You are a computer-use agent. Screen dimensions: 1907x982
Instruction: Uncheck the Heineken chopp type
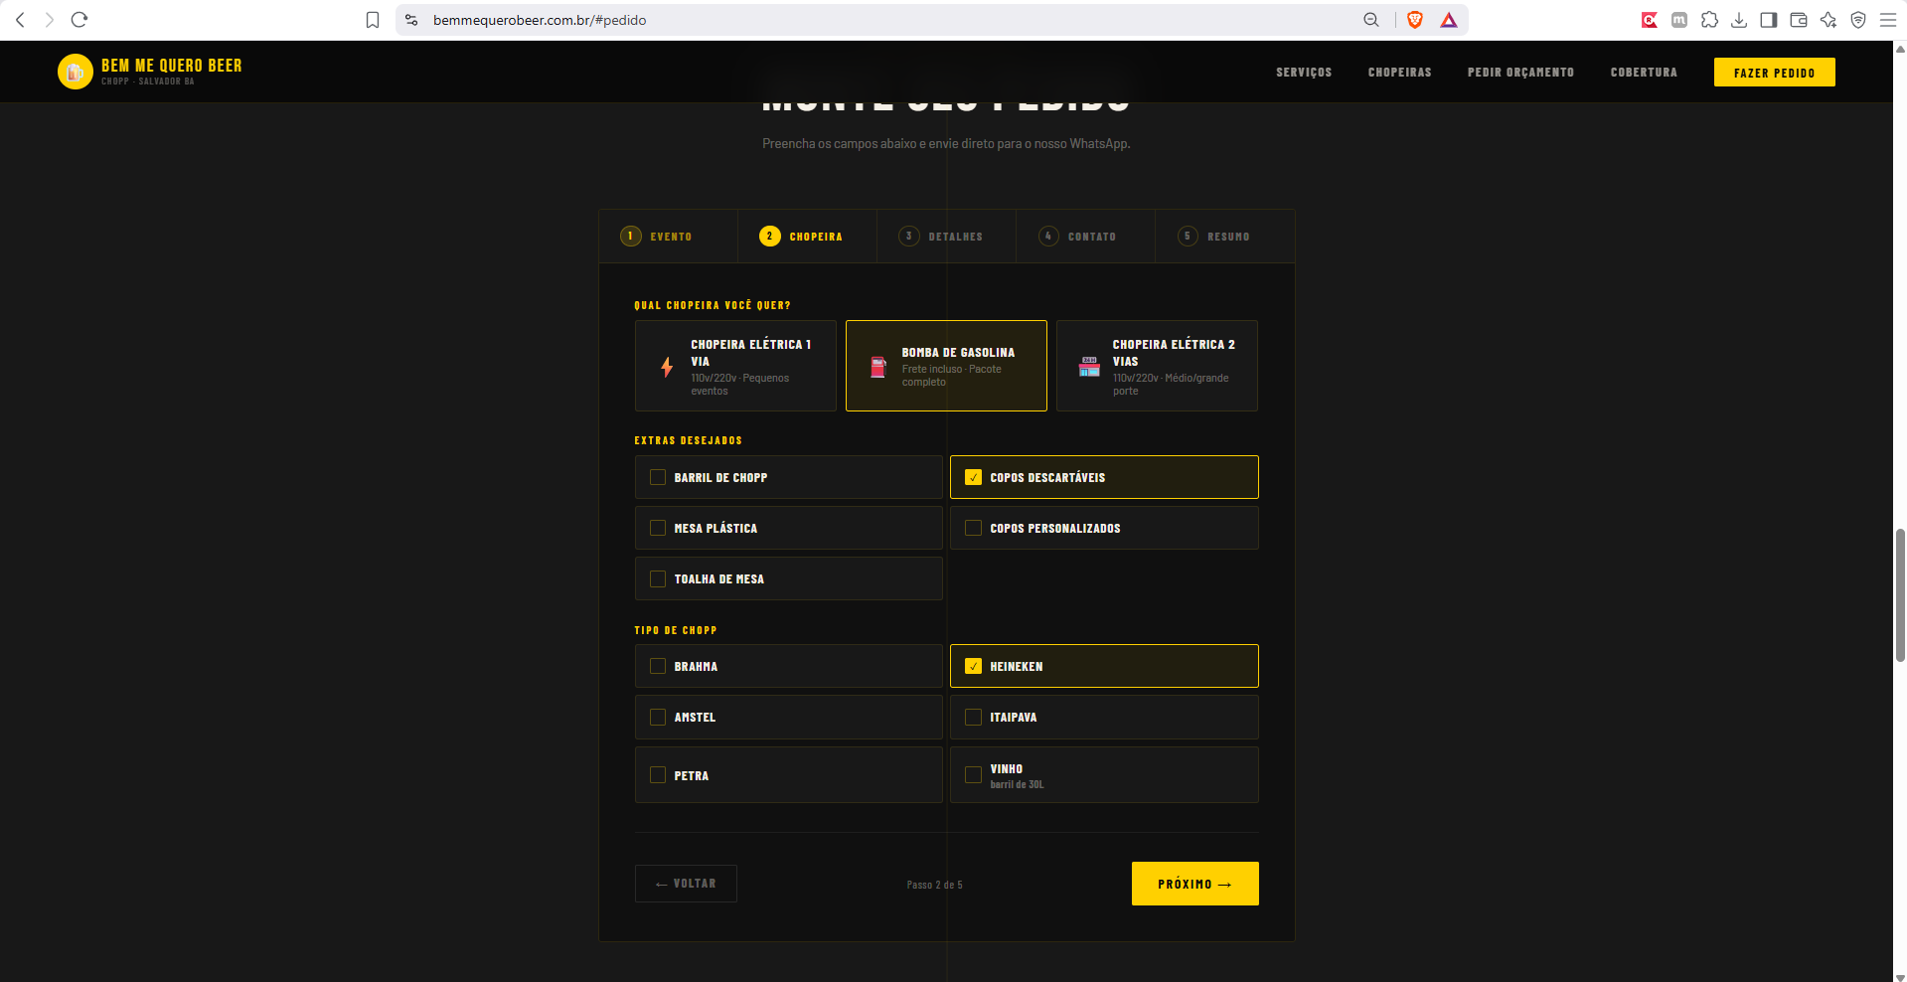click(1104, 666)
